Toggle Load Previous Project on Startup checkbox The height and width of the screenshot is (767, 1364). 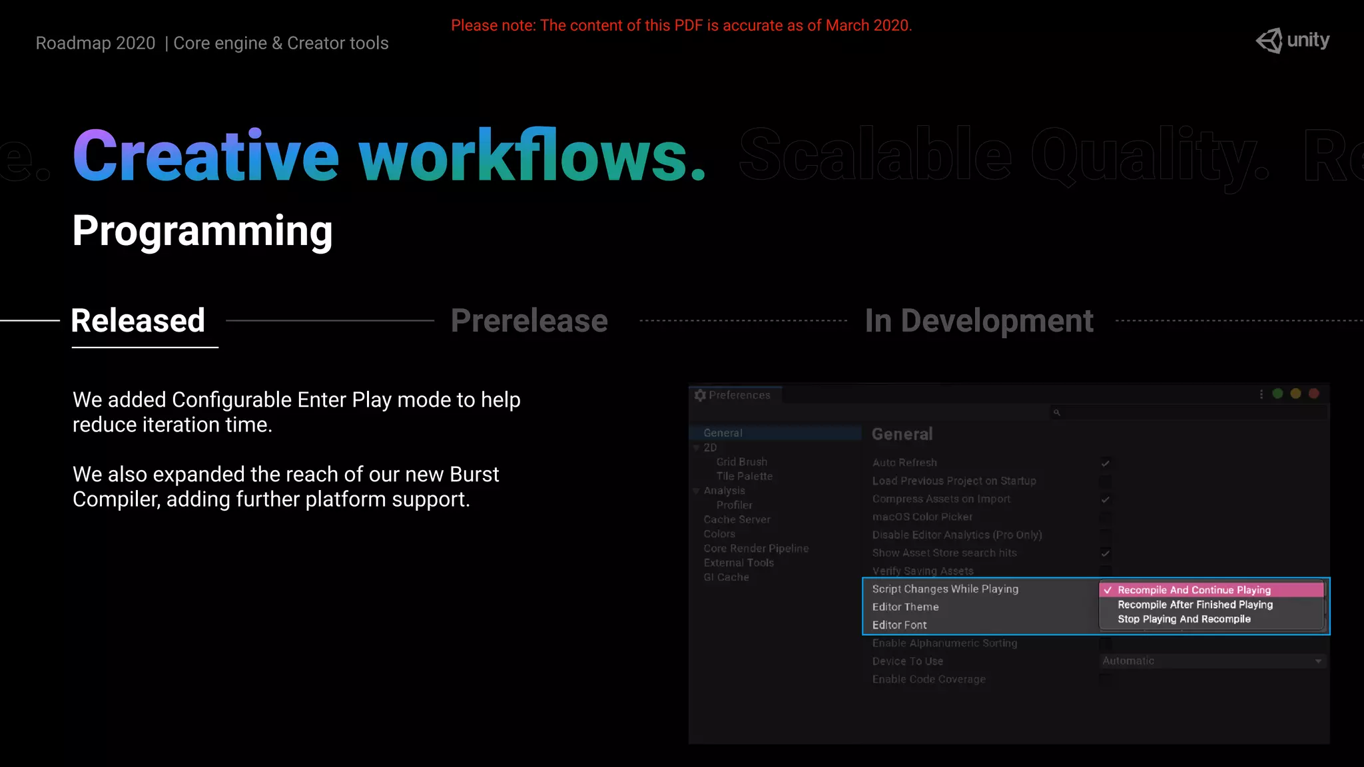click(x=1106, y=481)
